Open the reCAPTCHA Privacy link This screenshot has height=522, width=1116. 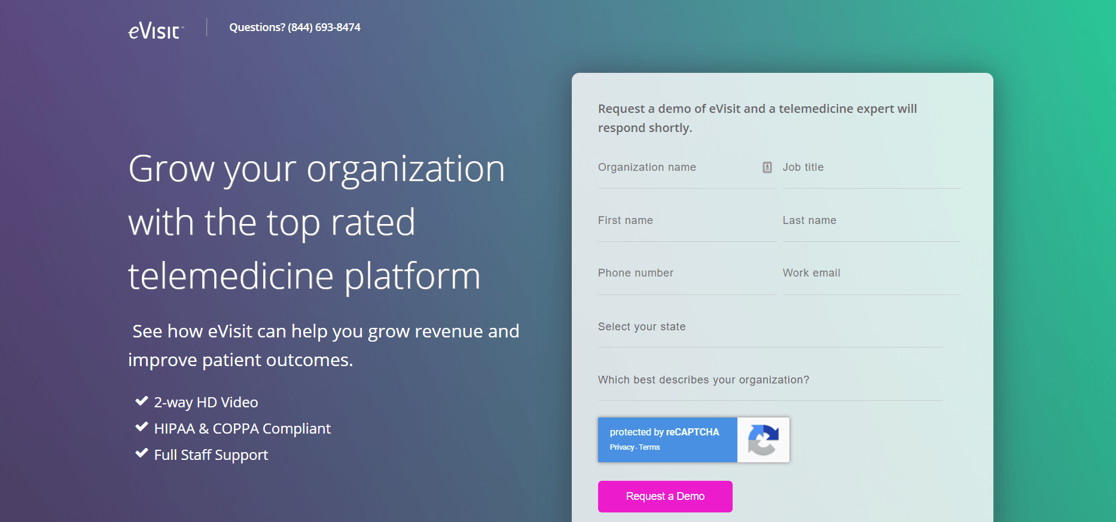(621, 447)
